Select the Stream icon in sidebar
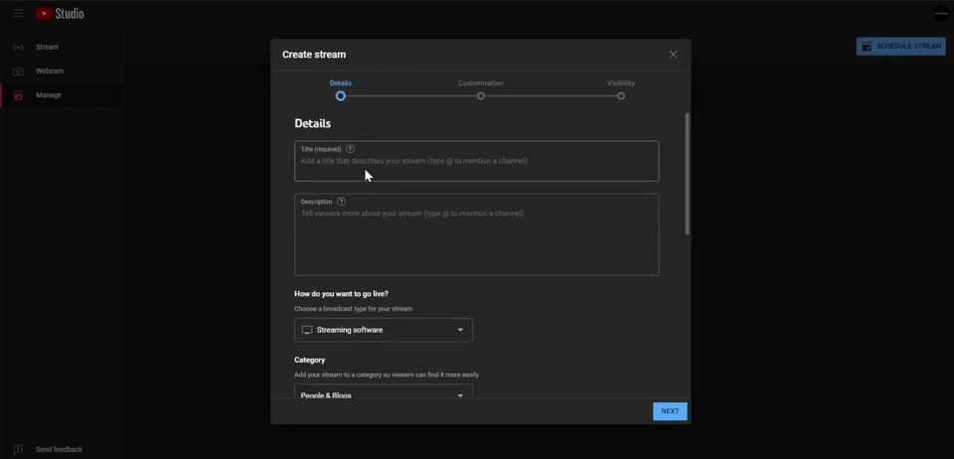This screenshot has height=459, width=954. click(18, 48)
